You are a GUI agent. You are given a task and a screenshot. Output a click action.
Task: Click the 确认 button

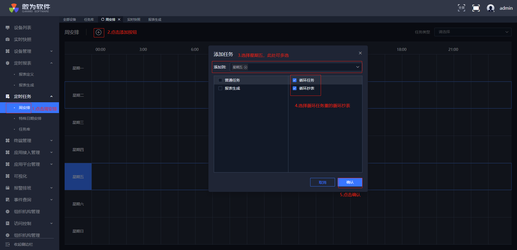coord(350,182)
